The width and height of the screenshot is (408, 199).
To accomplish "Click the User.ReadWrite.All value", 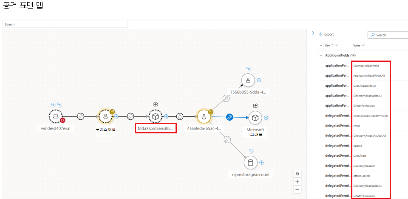I will click(x=365, y=86).
